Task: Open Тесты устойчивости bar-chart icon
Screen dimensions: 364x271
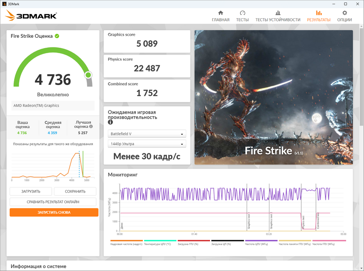Action: click(x=278, y=13)
